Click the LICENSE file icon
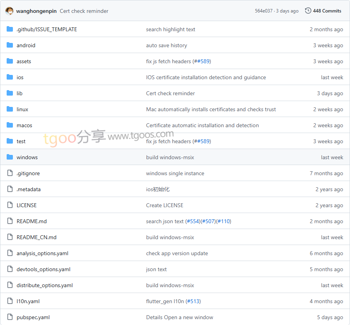The image size is (350, 325). click(10, 205)
